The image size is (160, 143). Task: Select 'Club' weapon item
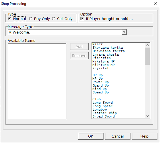point(119,99)
